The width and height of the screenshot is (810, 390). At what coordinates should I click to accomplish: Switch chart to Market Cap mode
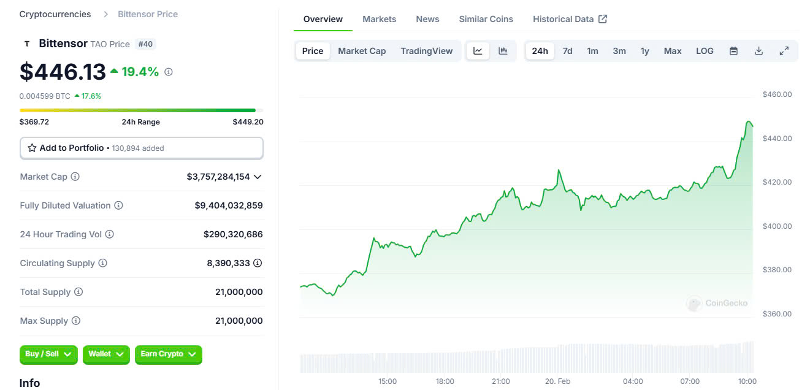point(362,51)
